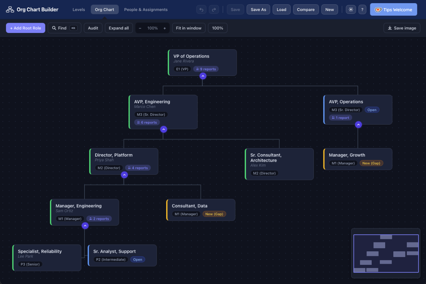Undo the last change
This screenshot has width=426, height=284.
(x=201, y=10)
